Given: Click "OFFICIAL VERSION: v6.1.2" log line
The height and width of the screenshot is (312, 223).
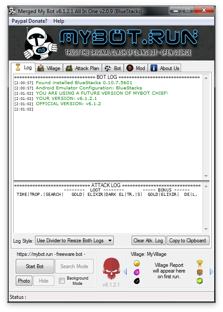Looking at the screenshot, I should click(x=68, y=104).
